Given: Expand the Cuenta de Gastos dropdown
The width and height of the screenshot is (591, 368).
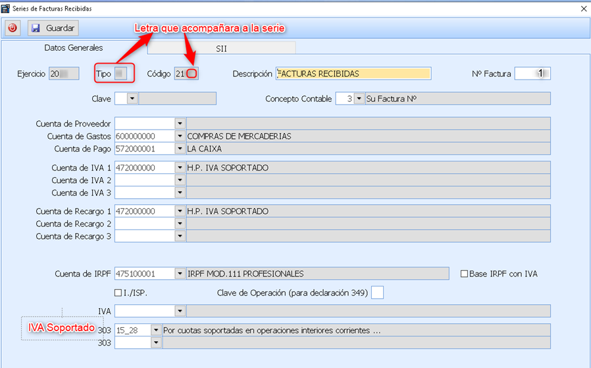Looking at the screenshot, I should click(180, 136).
